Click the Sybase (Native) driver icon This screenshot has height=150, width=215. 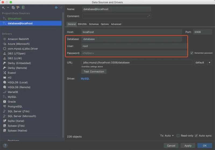5,131
